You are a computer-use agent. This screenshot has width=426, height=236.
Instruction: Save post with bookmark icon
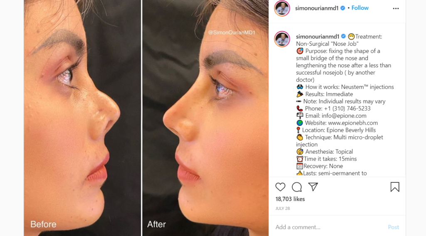click(x=395, y=187)
